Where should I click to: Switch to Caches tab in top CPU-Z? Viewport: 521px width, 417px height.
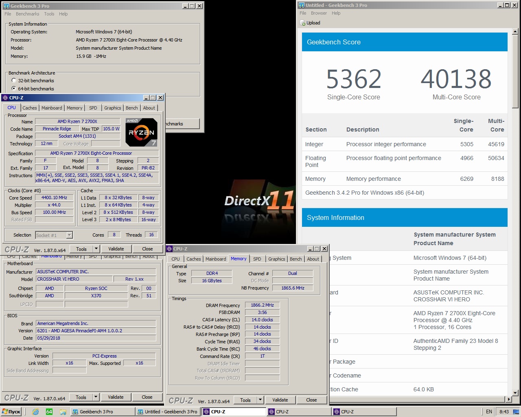point(30,108)
